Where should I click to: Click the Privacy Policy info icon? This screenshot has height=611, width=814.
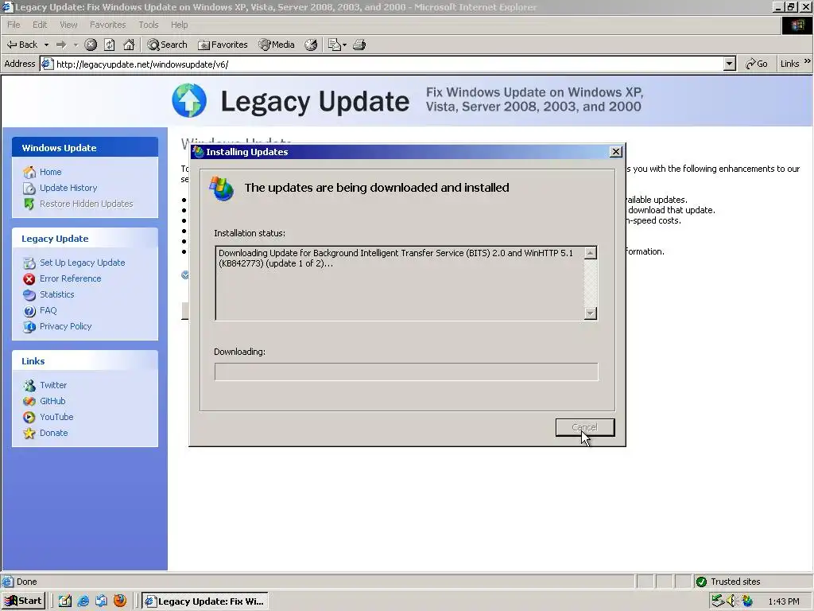pos(29,327)
